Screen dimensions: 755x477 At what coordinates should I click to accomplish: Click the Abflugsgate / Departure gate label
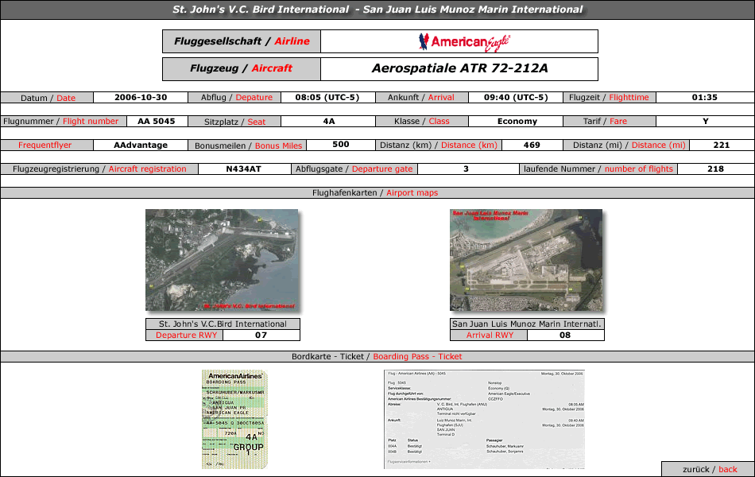pos(354,169)
